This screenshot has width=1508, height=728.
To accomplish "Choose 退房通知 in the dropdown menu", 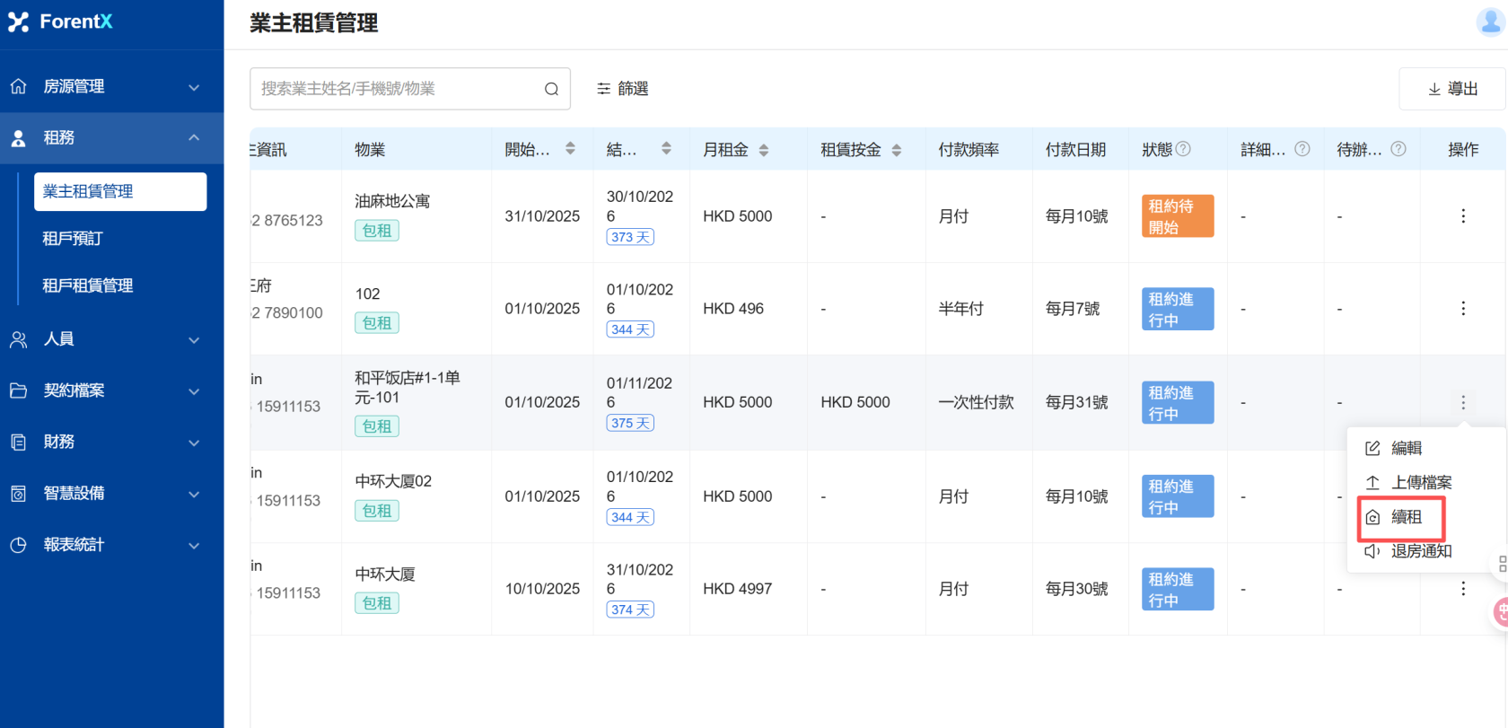I will pyautogui.click(x=1420, y=551).
